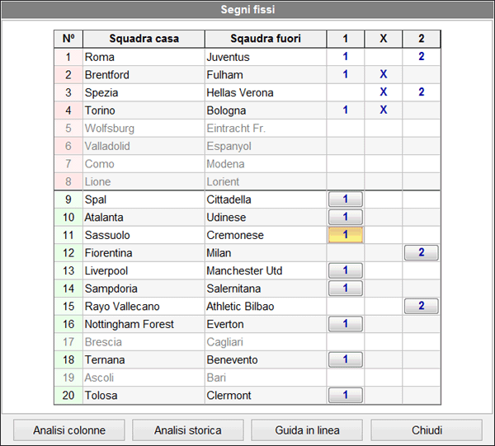The width and height of the screenshot is (495, 446).
Task: Toggle the 1 sign for Ternana–Benevento
Action: click(346, 359)
